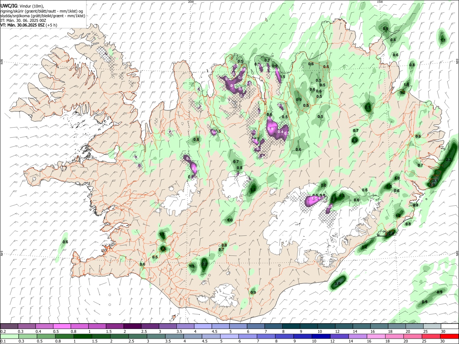Image resolution: width=459 pixels, height=344 pixels.
Task: Click the bright red 30 rain-scale swatch
Action: (449, 336)
